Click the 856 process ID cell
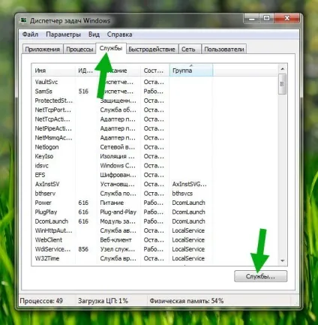This screenshot has width=318, height=325. pos(83,249)
